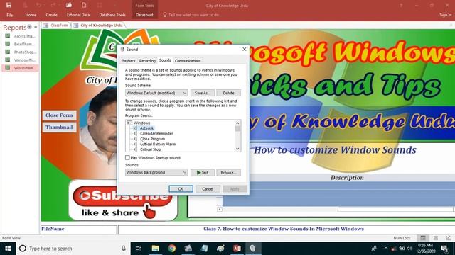Switch to the Communications tab
The width and height of the screenshot is (455, 255).
point(188,61)
